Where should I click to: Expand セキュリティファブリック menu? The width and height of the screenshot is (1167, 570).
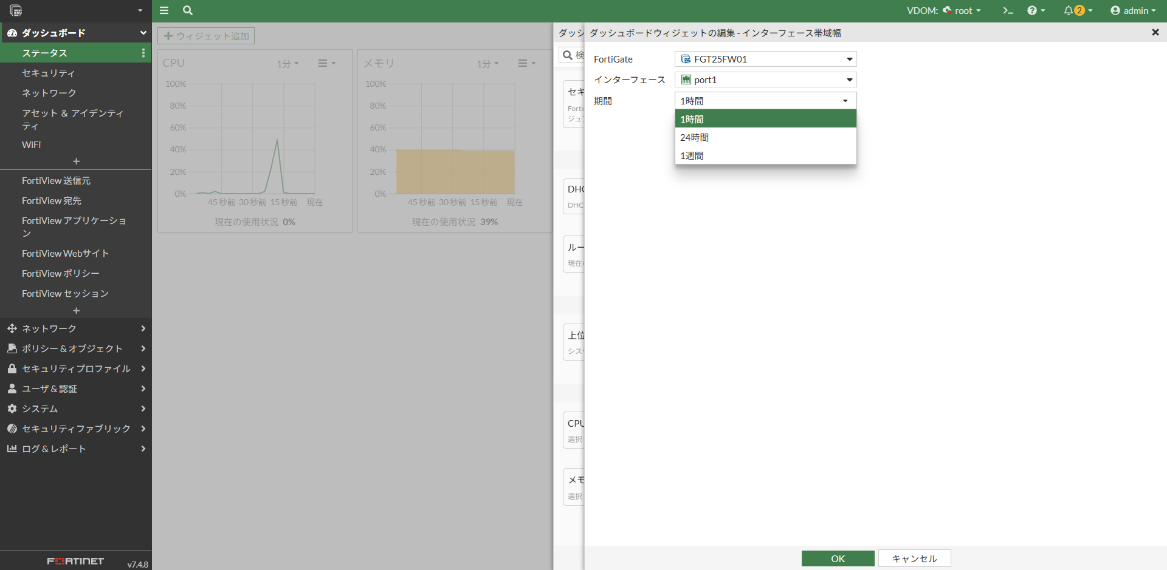pos(75,429)
